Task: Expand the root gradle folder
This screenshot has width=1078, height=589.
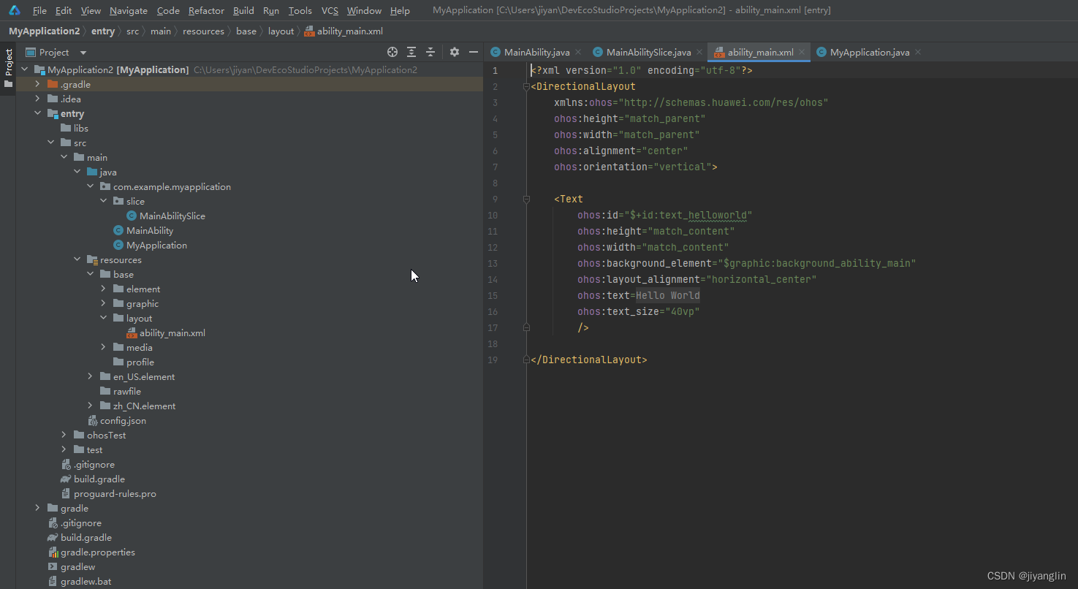Action: [x=37, y=508]
